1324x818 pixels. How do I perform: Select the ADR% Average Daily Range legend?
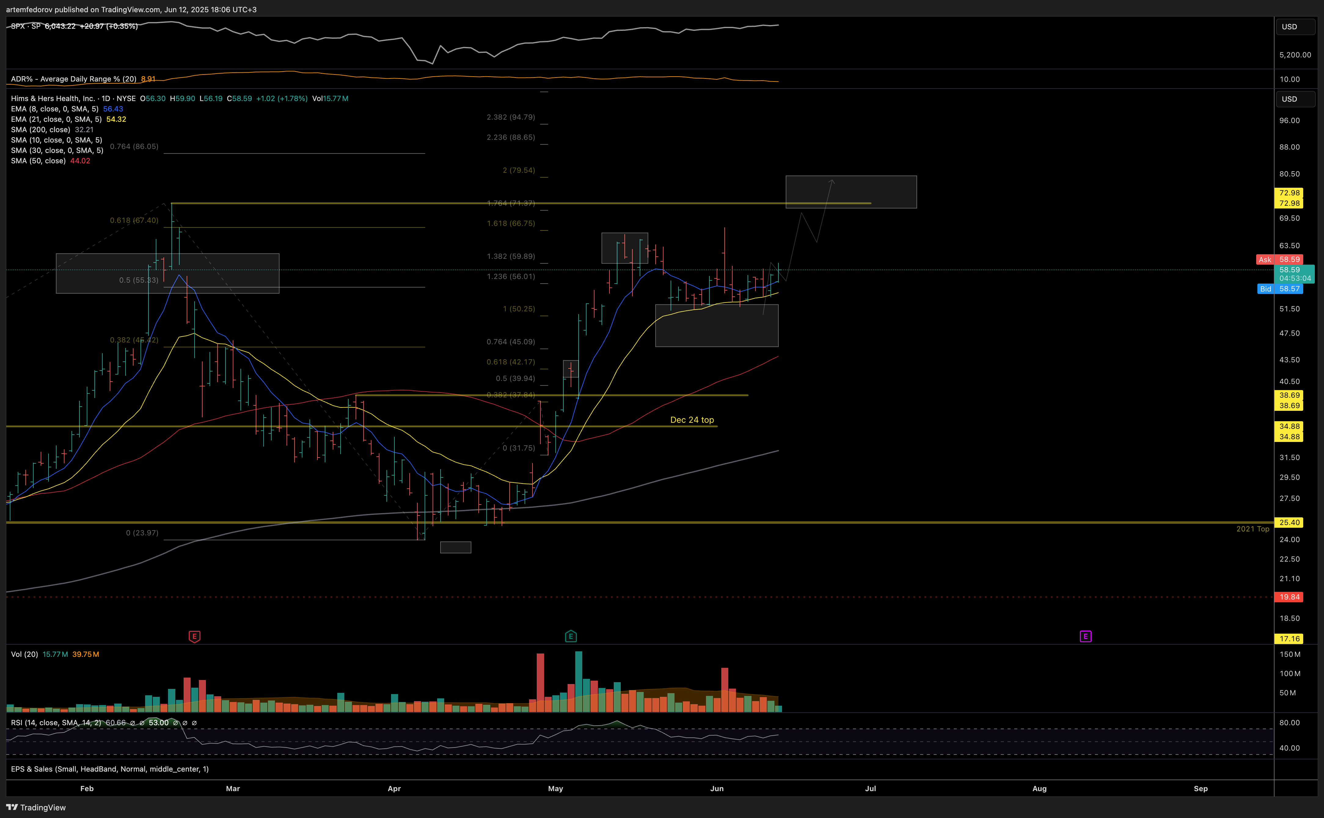click(74, 79)
